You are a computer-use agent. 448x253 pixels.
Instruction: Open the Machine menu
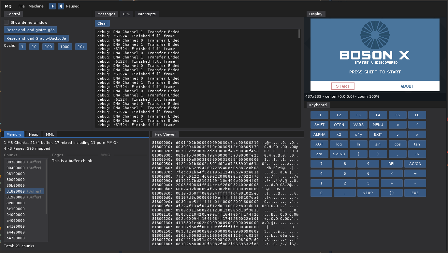pyautogui.click(x=36, y=6)
